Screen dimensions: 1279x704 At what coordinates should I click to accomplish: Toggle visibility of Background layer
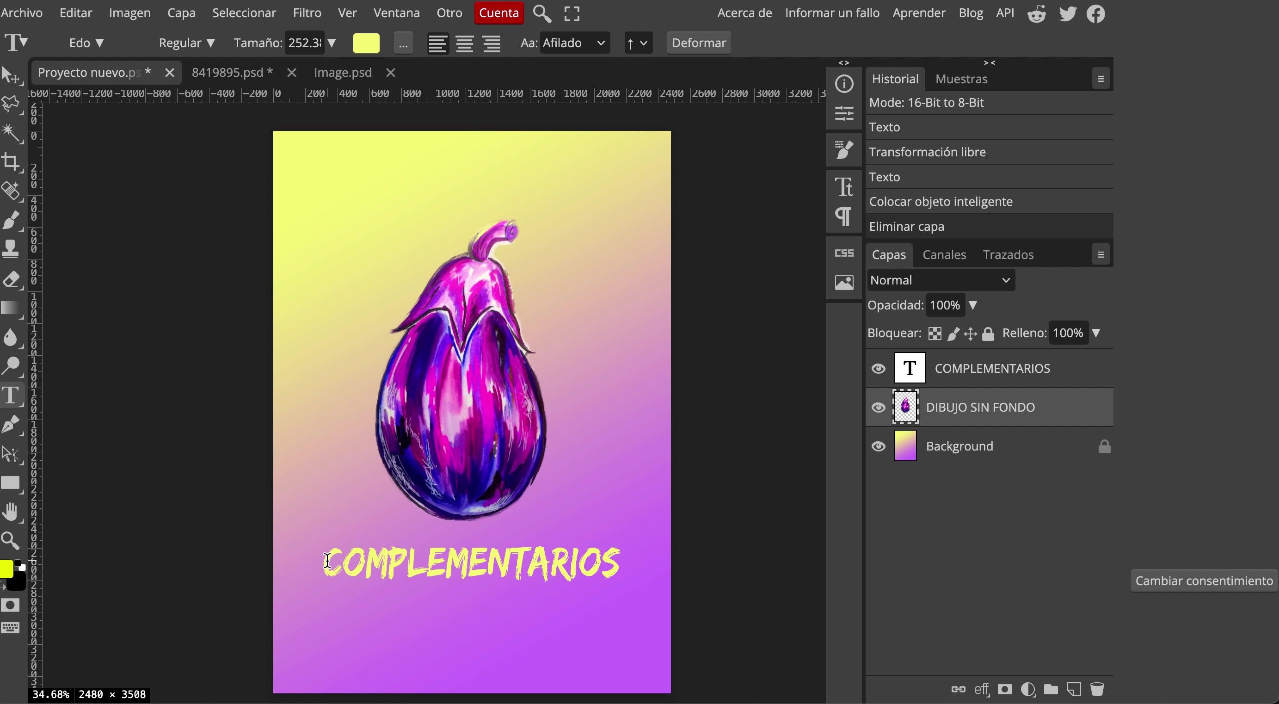(x=878, y=446)
